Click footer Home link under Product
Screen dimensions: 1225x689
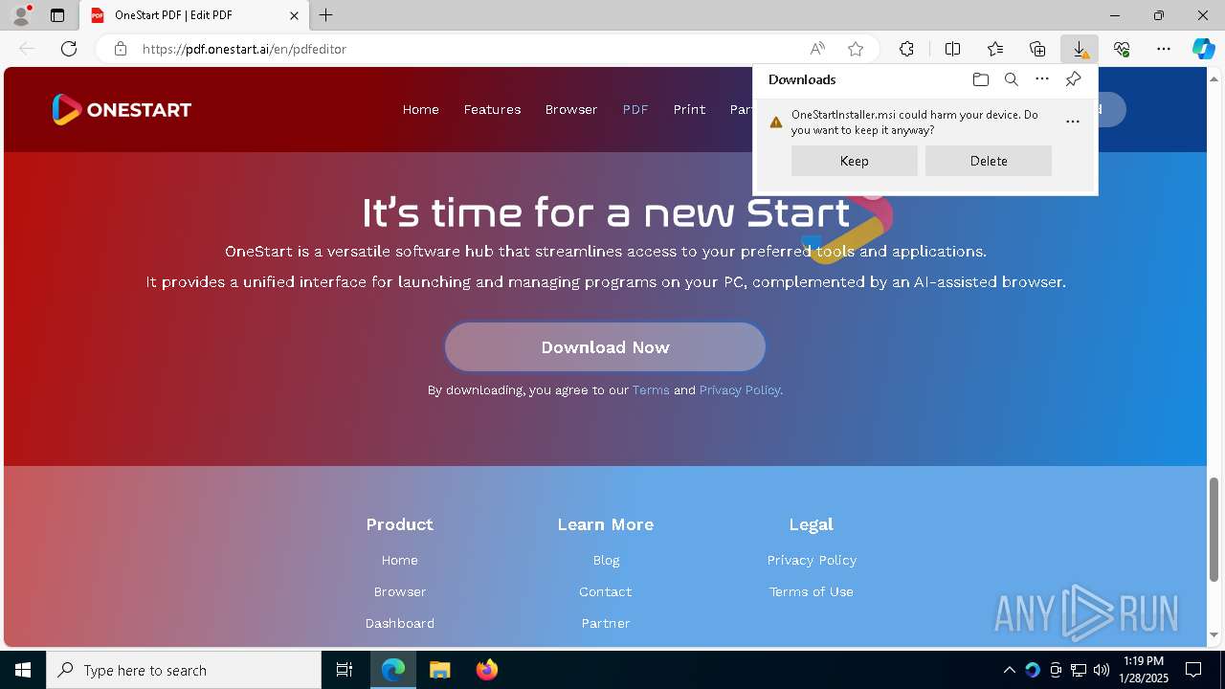coord(400,560)
